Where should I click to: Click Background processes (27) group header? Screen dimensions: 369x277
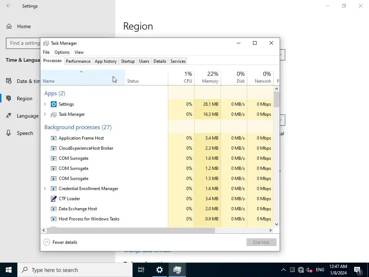(78, 127)
